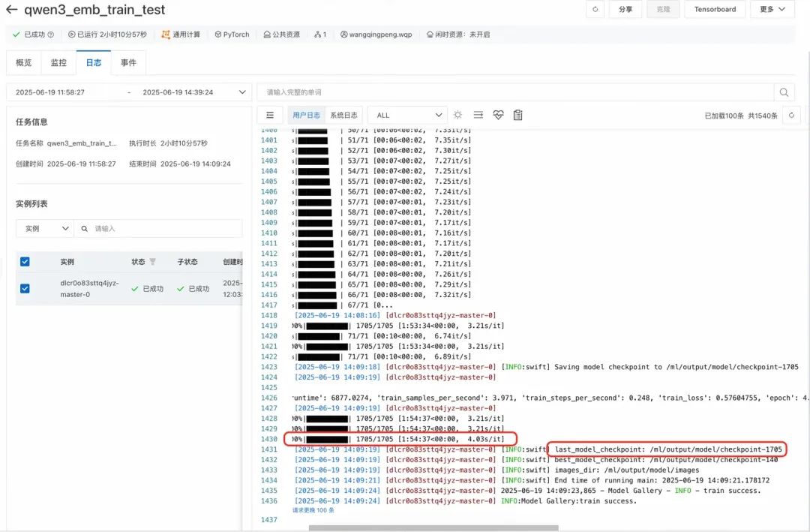Click the heartbeat health-check icon
The image size is (810, 532).
498,115
